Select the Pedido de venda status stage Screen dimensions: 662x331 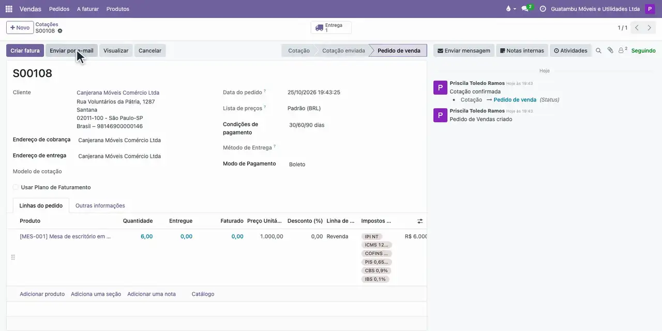pyautogui.click(x=399, y=51)
